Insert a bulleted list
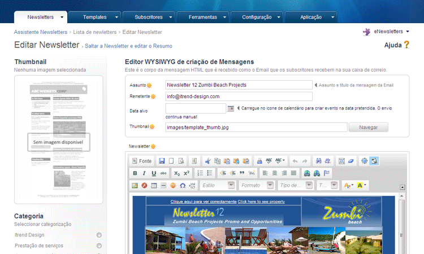The width and height of the screenshot is (424, 254). coord(210,173)
